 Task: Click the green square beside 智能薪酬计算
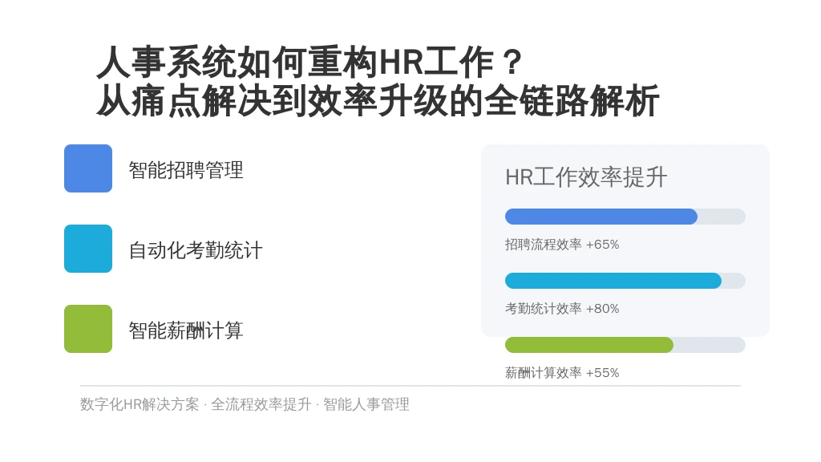[88, 328]
